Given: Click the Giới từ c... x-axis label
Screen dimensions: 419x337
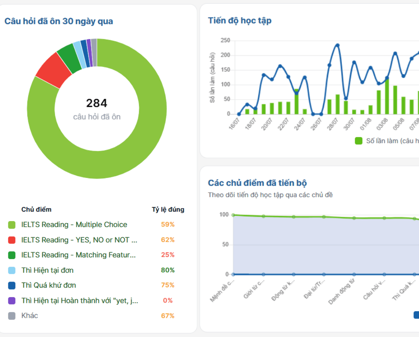Looking at the screenshot, I should tap(254, 289).
